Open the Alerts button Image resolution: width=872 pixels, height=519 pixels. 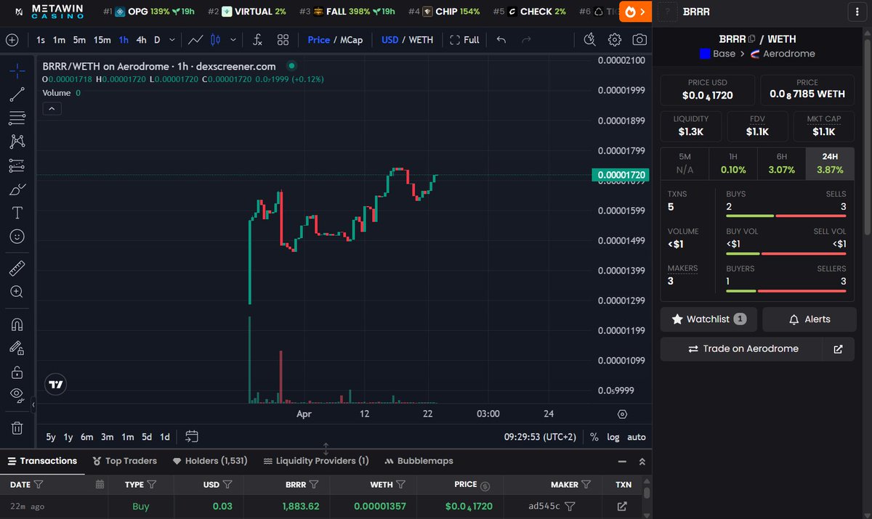point(810,319)
